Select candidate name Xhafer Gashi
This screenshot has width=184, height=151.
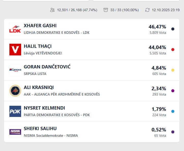click(x=40, y=26)
